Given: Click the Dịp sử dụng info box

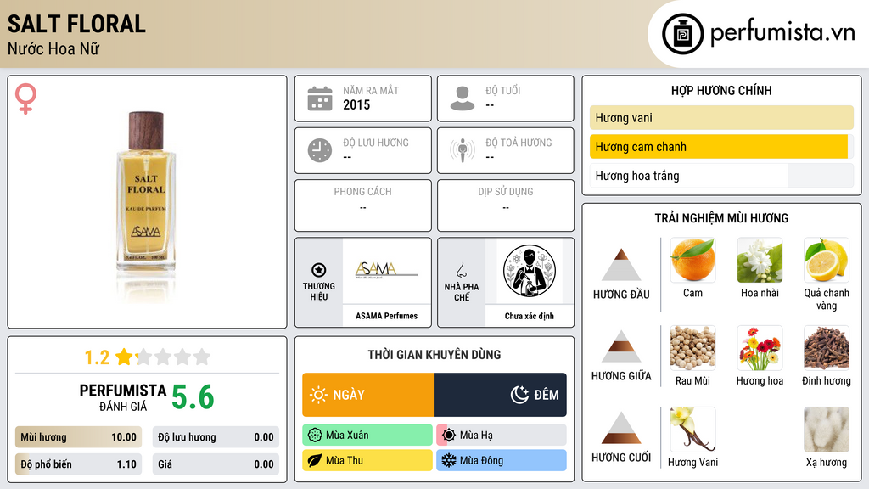Looking at the screenshot, I should tap(506, 205).
